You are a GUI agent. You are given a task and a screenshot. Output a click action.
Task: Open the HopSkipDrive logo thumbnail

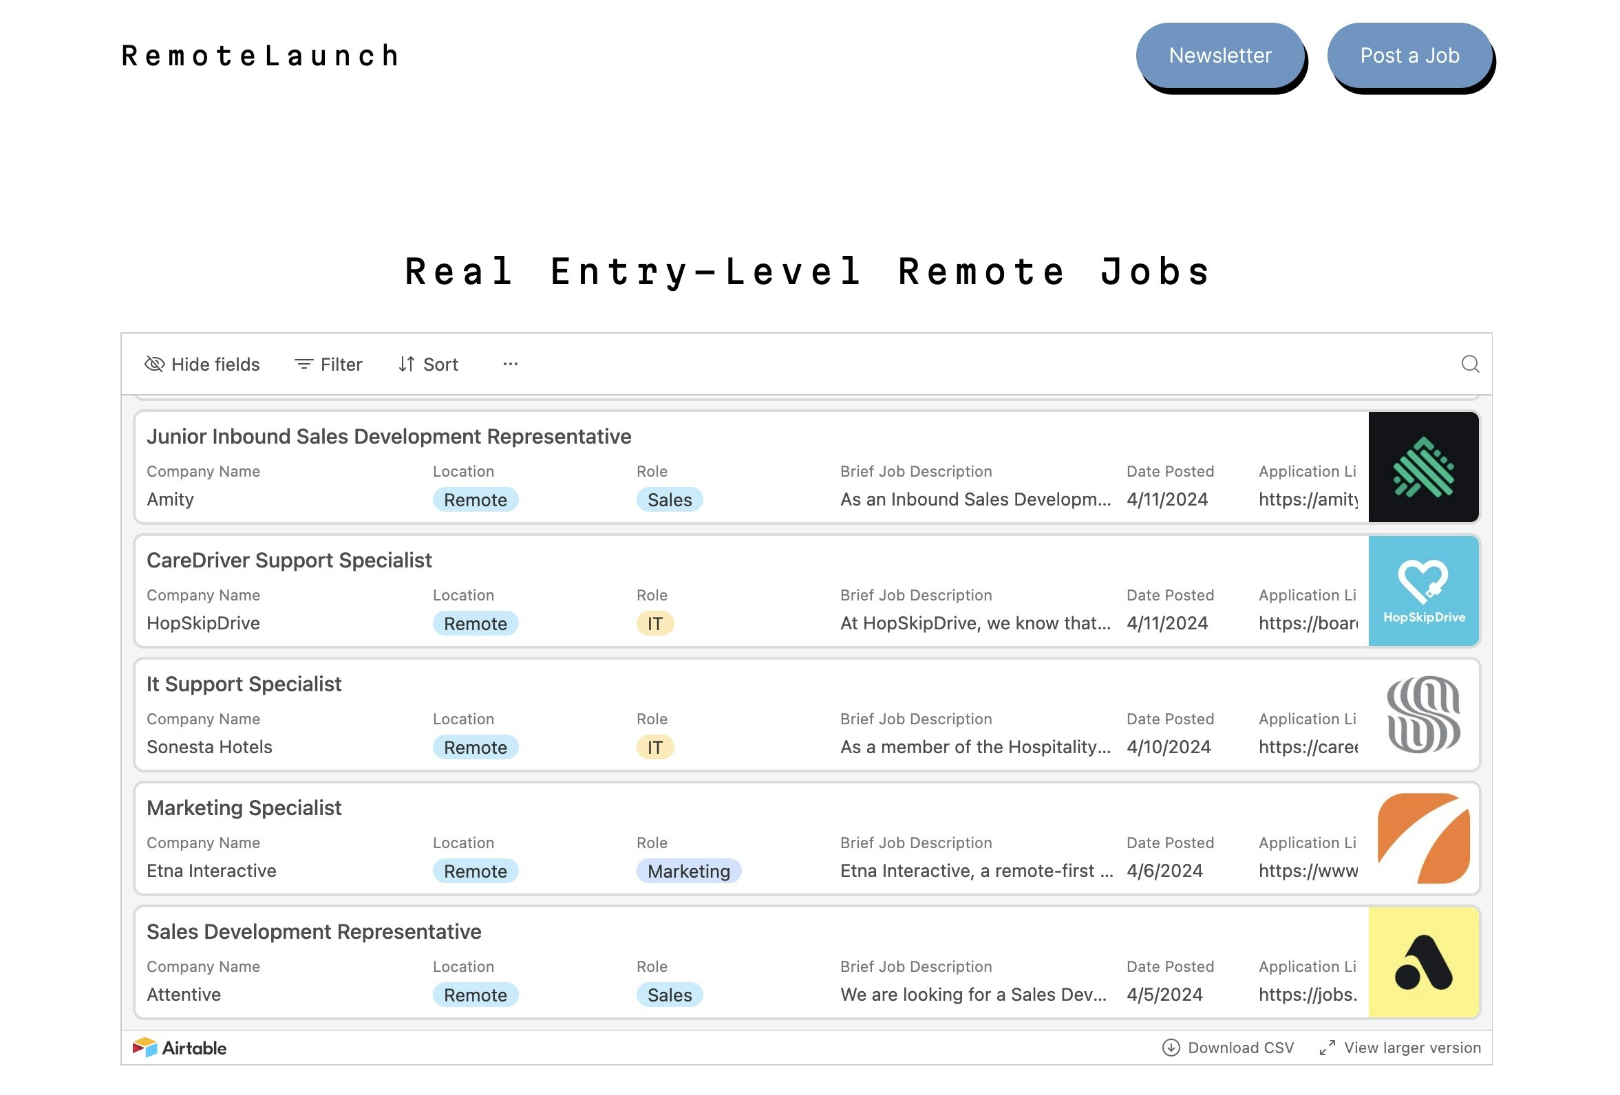tap(1422, 590)
